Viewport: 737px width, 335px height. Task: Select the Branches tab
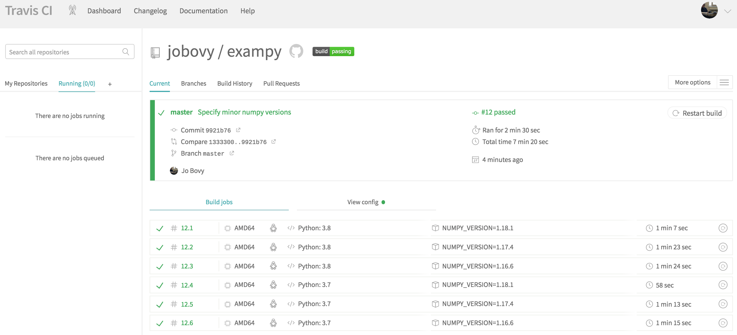tap(194, 83)
